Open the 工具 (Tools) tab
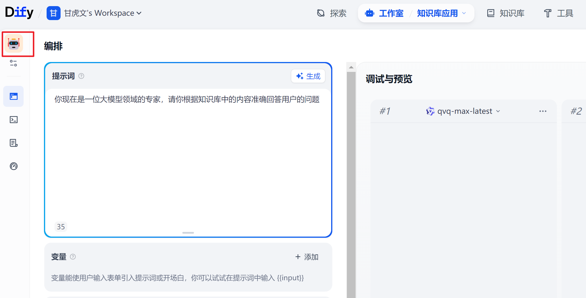Screen dimensions: 586x298 click(559, 13)
